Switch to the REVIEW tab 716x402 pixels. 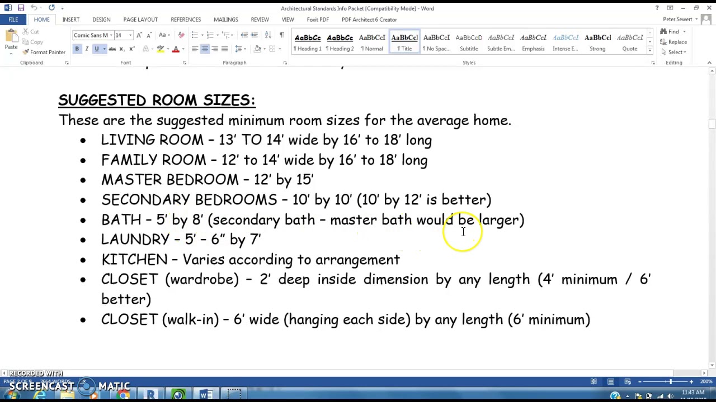click(260, 20)
